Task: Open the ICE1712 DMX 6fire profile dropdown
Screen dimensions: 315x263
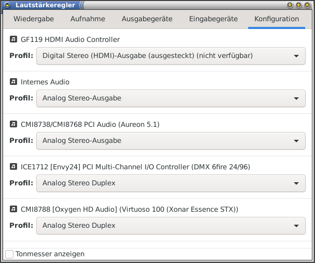Action: point(170,183)
